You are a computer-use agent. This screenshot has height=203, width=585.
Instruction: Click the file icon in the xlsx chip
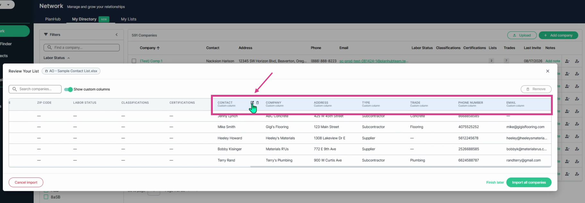(x=47, y=71)
